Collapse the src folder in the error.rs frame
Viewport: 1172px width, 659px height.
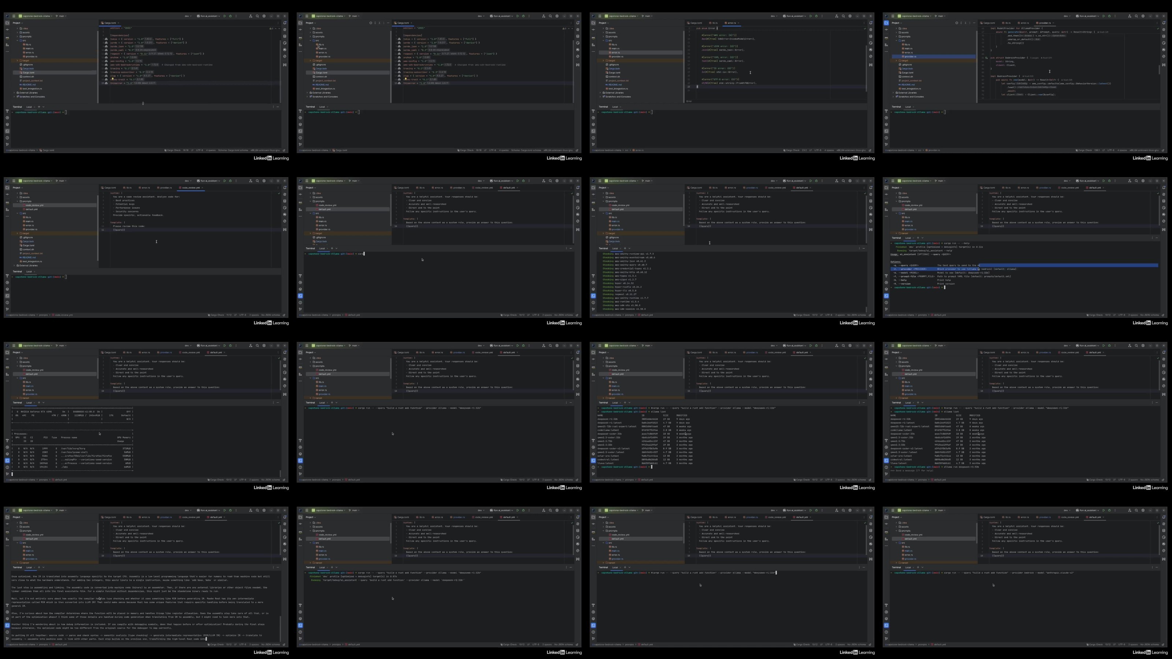click(x=604, y=41)
